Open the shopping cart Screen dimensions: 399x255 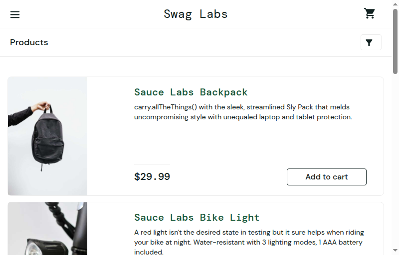point(369,14)
